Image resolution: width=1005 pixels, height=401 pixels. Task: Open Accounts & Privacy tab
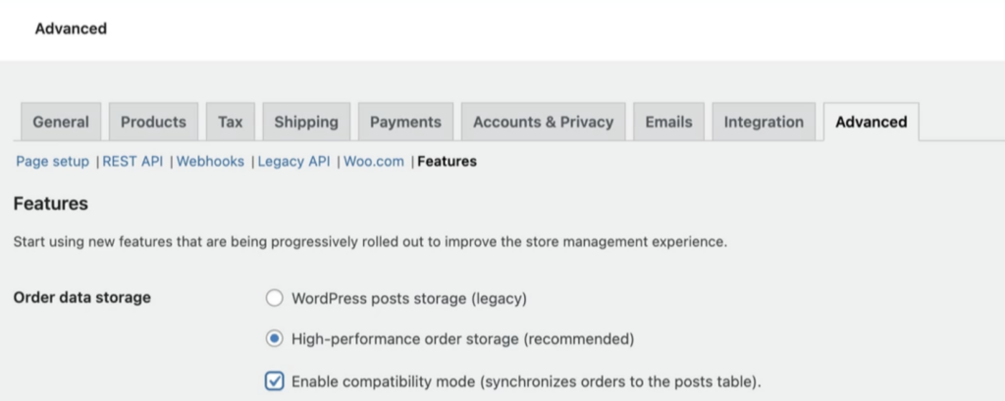[x=543, y=123]
